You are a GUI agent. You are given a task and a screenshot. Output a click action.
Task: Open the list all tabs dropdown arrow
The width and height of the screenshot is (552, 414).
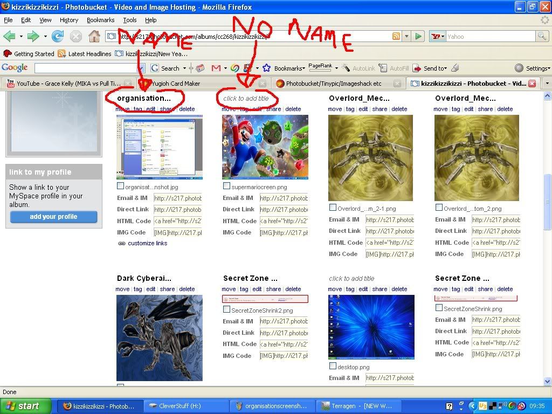point(547,84)
